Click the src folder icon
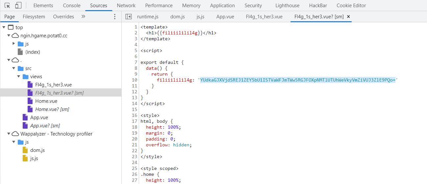Screen dimensions: 427x184 coord(20,68)
